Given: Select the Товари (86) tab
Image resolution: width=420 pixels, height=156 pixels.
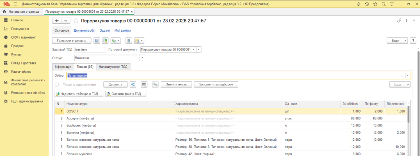Looking at the screenshot, I should [84, 67].
